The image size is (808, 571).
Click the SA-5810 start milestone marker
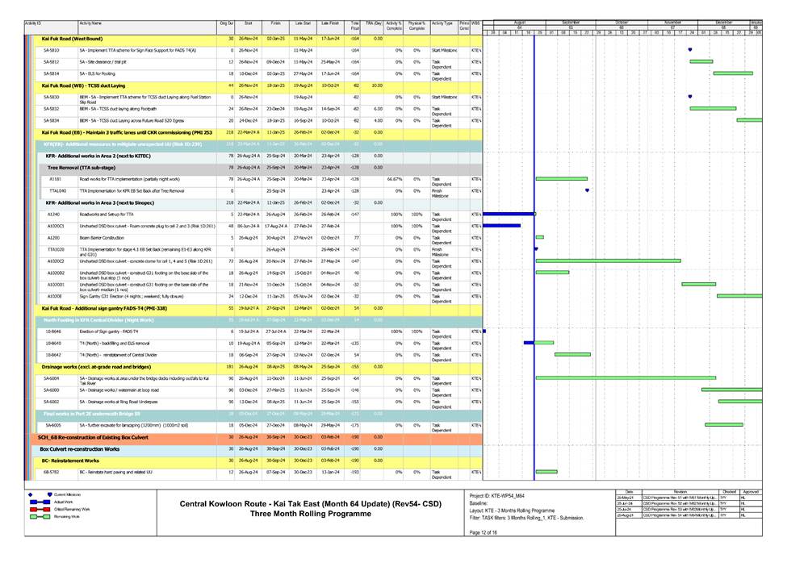point(689,50)
